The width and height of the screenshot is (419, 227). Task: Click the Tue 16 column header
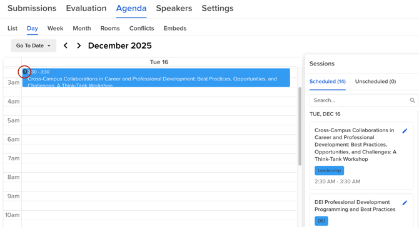click(159, 62)
